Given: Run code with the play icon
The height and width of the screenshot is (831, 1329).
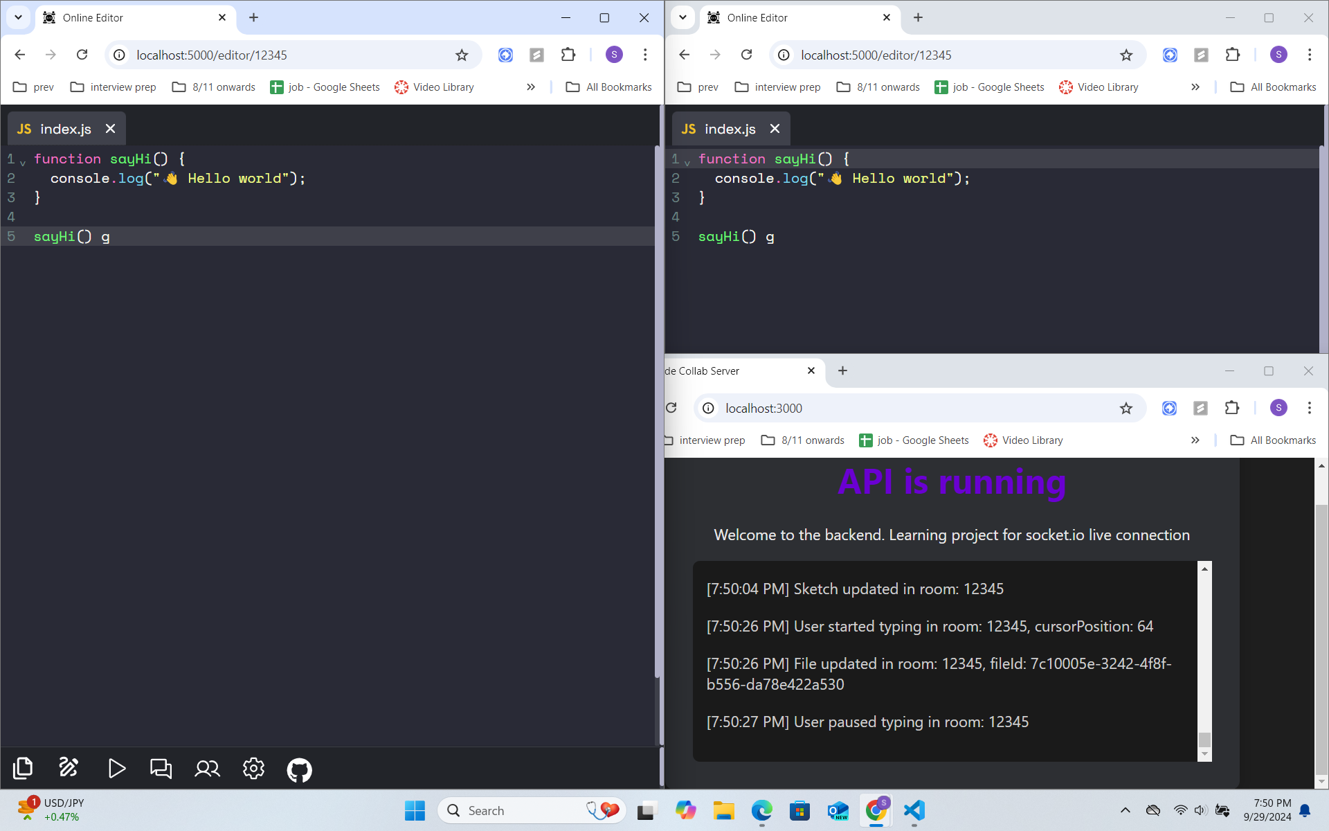Looking at the screenshot, I should click(x=116, y=769).
